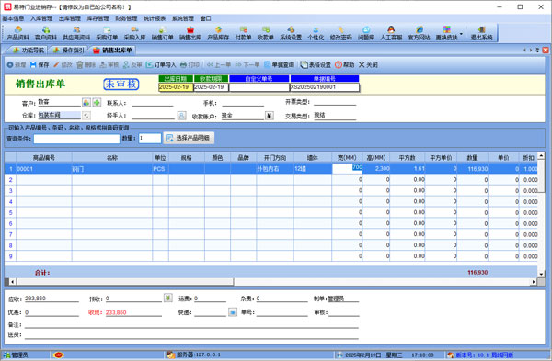The height and width of the screenshot is (361, 552).
Task: Open 收款账户 account picker ¥ button
Action: [x=270, y=116]
